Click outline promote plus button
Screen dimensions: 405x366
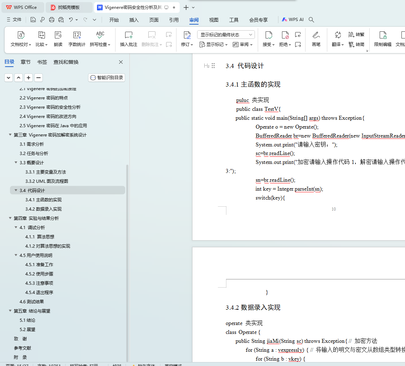[x=29, y=78]
